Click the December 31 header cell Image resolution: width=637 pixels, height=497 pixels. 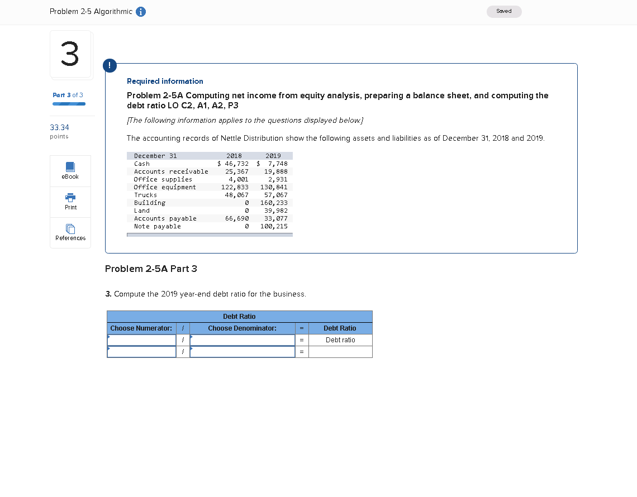pyautogui.click(x=155, y=156)
